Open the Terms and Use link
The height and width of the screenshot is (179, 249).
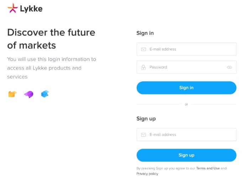tap(208, 168)
